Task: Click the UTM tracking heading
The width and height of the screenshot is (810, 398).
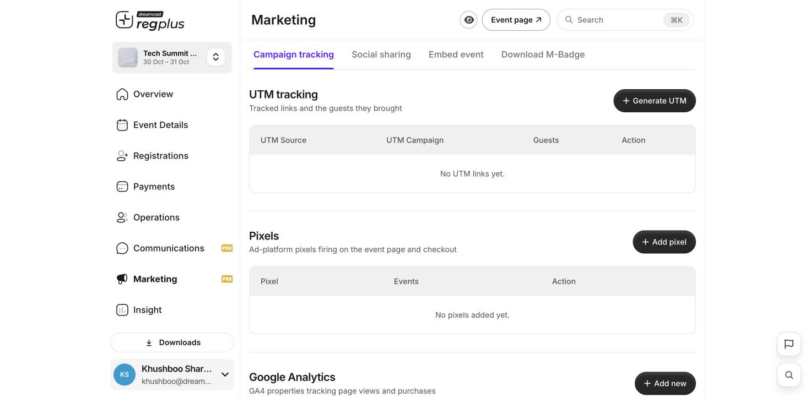Action: (x=283, y=95)
